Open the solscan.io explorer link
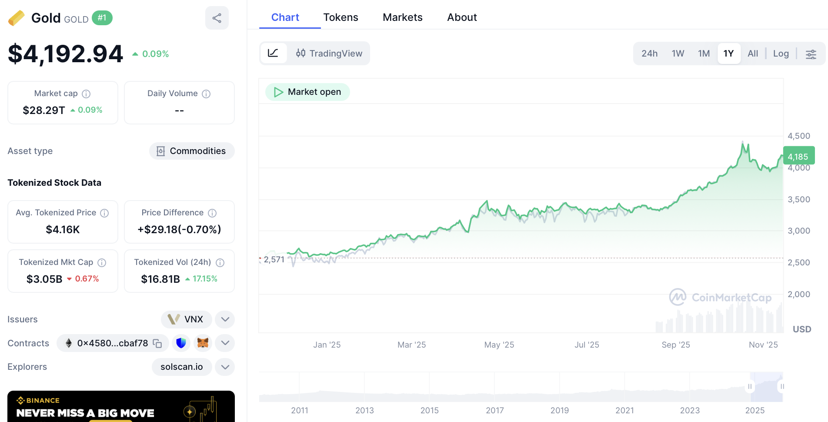 click(181, 367)
